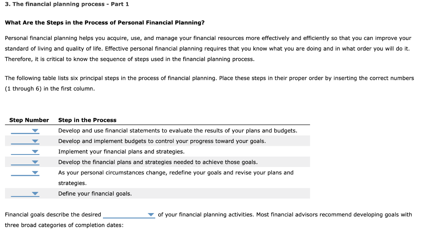Open dropdown next to 'Define your financial goals'
Screen dimensions: 425x238
click(x=25, y=194)
